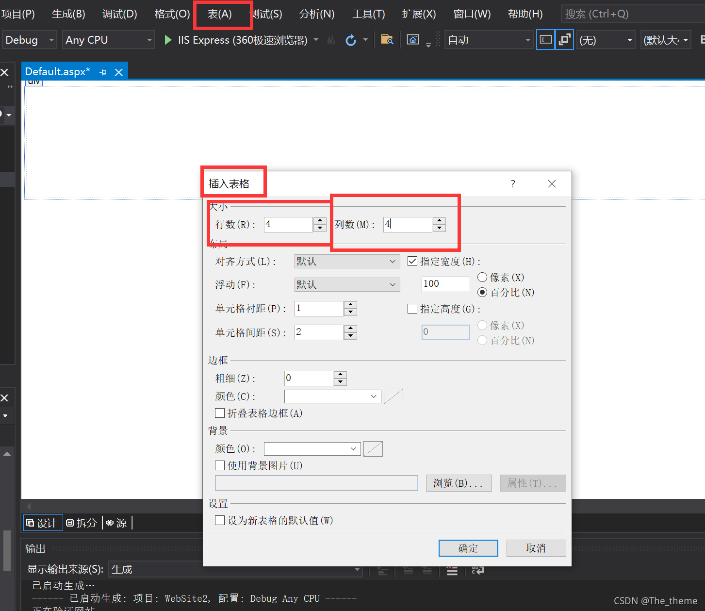Enable 折叠表格边框(A) checkbox
Image resolution: width=705 pixels, height=611 pixels.
(220, 413)
